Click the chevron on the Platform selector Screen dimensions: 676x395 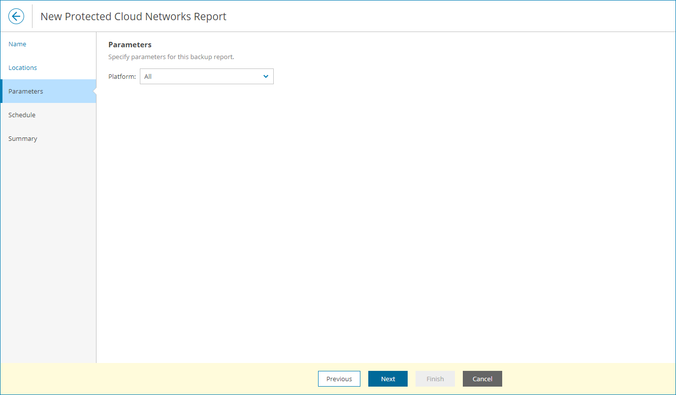click(265, 76)
